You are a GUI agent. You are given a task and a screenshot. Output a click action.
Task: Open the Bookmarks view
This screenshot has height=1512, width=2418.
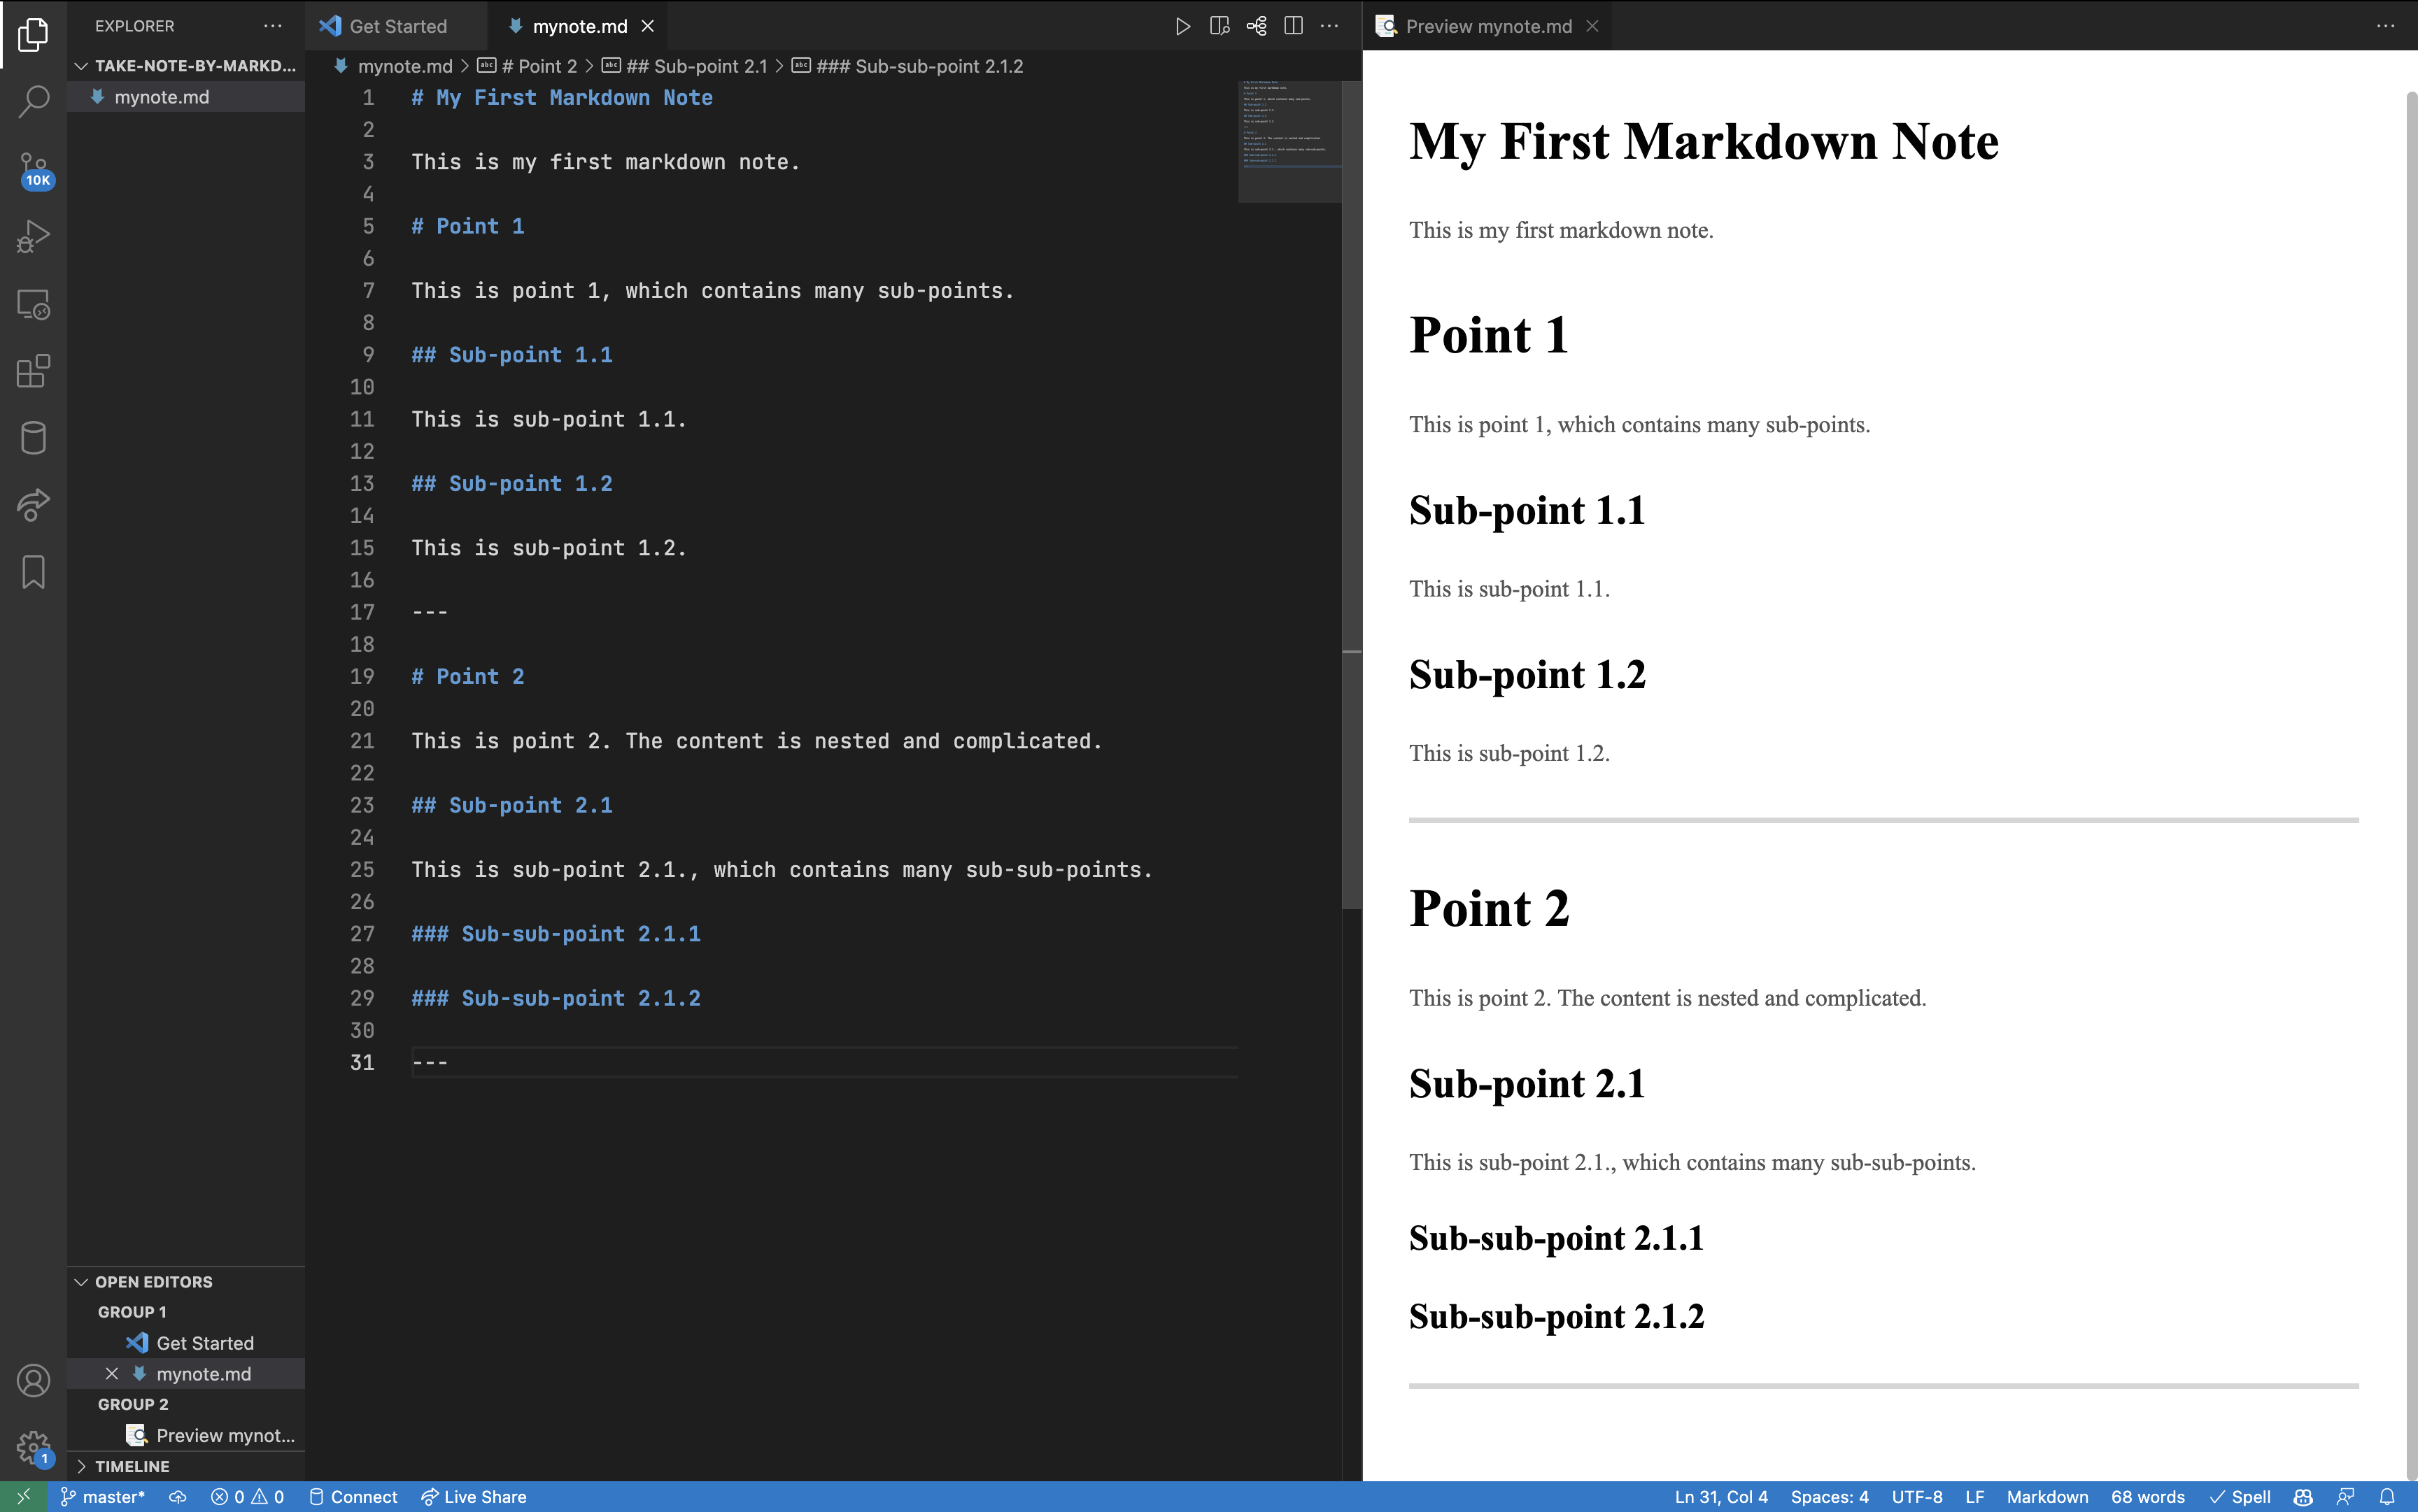click(33, 572)
